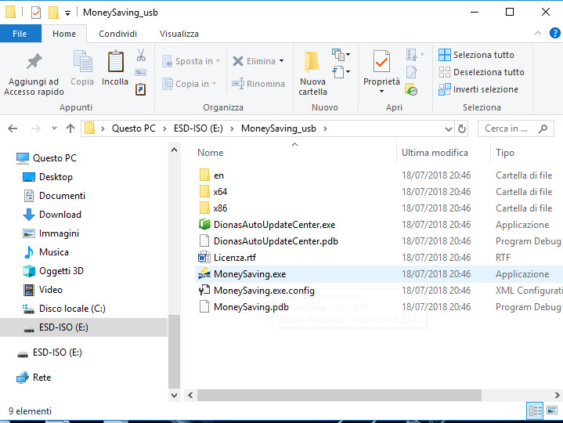Image resolution: width=563 pixels, height=423 pixels.
Task: Click the Aggiungi ad Accesso rapido pin icon
Action: (34, 62)
